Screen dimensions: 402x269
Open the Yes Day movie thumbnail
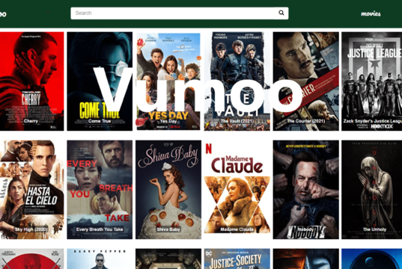168,81
